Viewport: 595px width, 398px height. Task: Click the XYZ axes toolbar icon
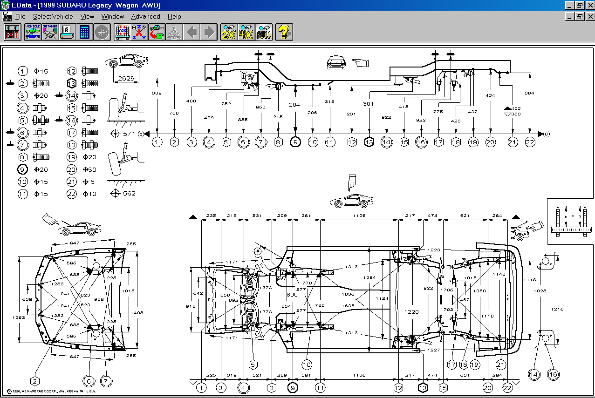[x=139, y=32]
